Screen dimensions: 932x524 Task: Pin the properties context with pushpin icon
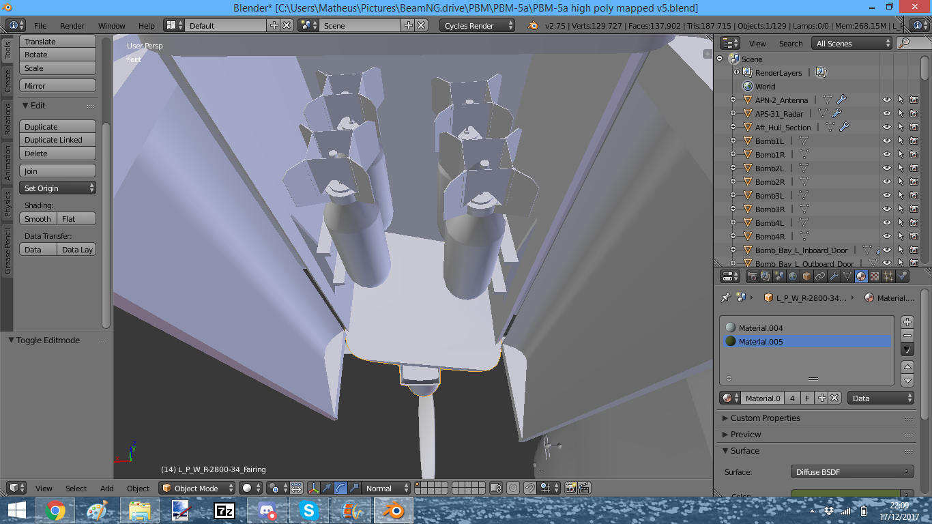[x=725, y=297]
